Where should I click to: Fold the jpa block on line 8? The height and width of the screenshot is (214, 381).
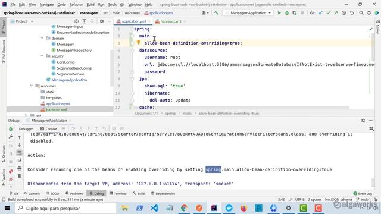click(132, 79)
